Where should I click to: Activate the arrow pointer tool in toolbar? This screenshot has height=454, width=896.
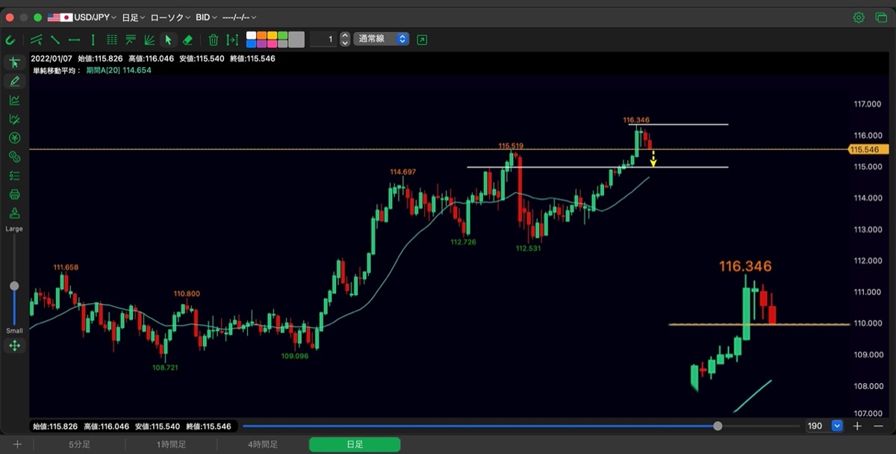click(168, 40)
